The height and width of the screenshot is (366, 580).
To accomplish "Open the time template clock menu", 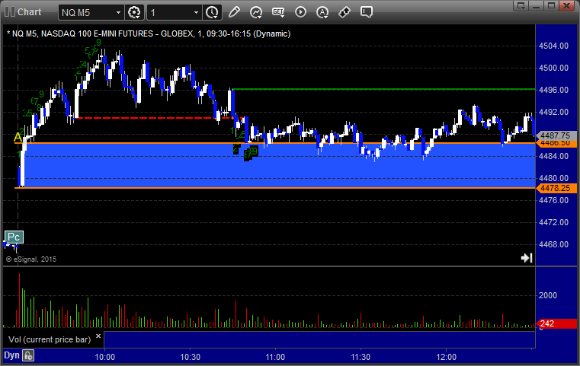I will (213, 12).
